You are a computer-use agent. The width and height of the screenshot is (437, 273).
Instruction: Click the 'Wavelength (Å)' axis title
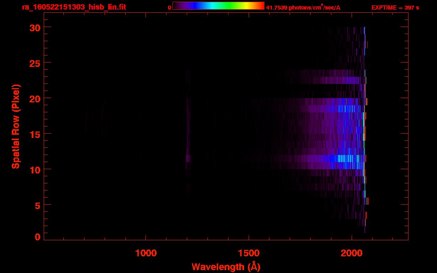coord(226,267)
